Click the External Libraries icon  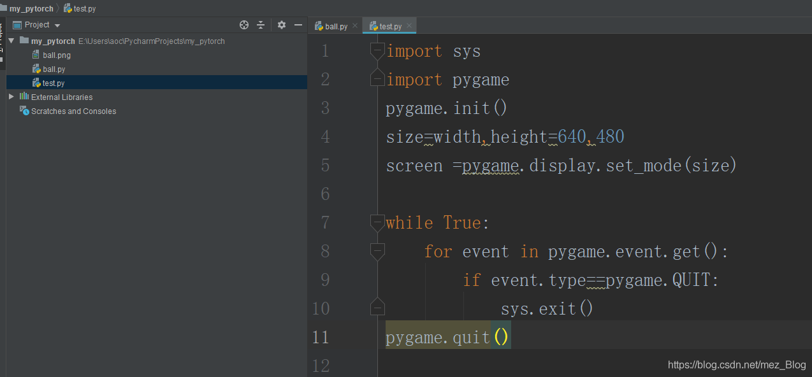(24, 97)
